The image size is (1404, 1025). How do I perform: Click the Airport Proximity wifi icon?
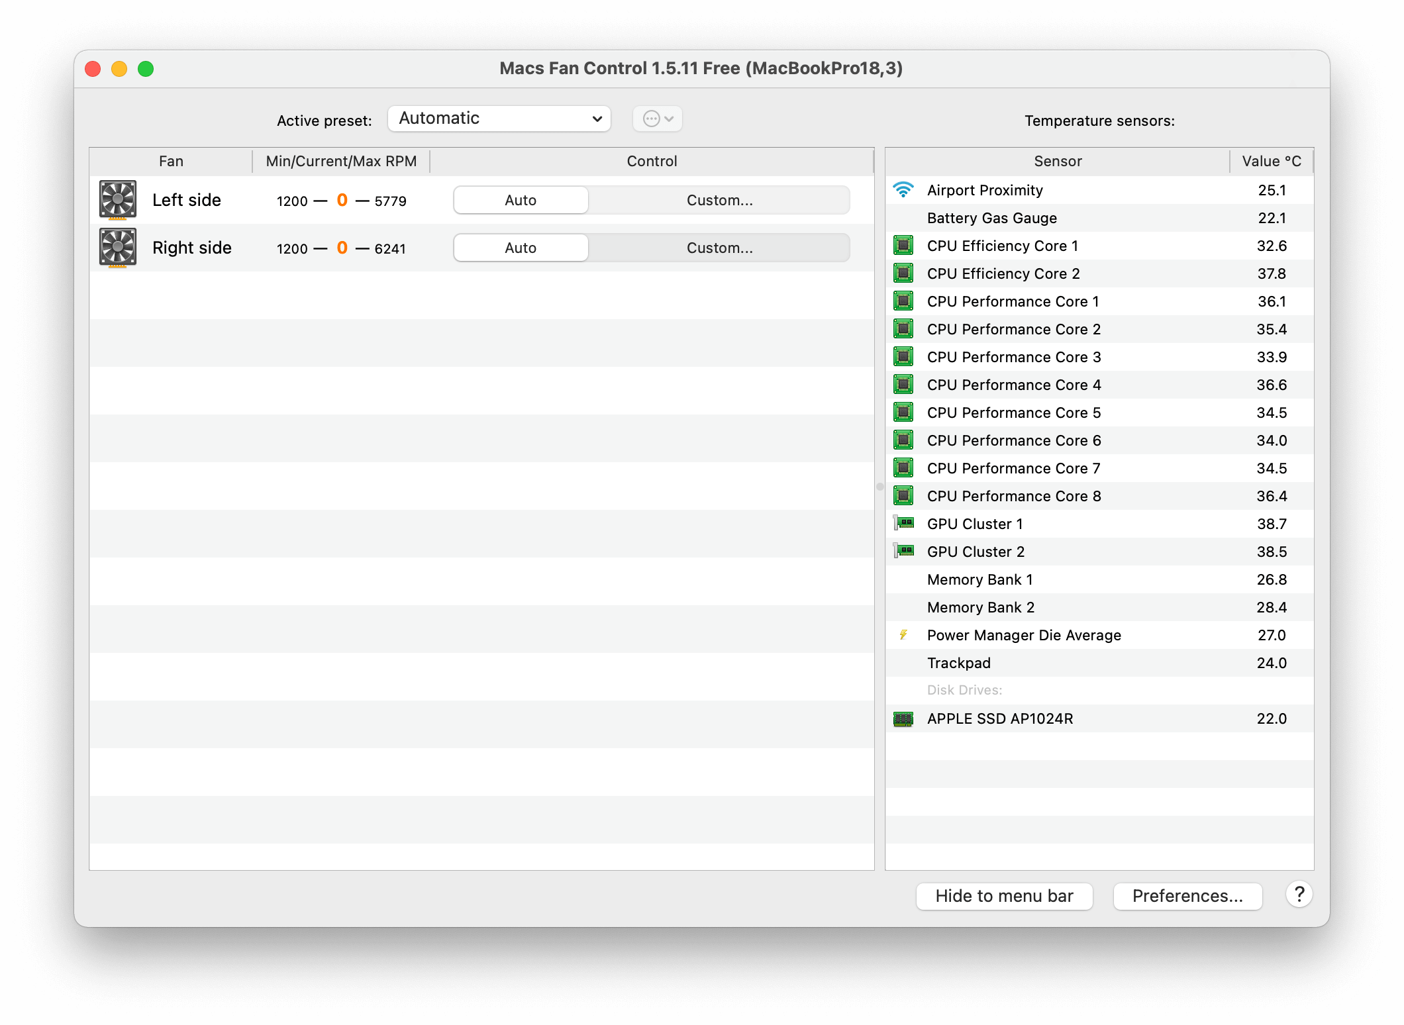(x=903, y=190)
